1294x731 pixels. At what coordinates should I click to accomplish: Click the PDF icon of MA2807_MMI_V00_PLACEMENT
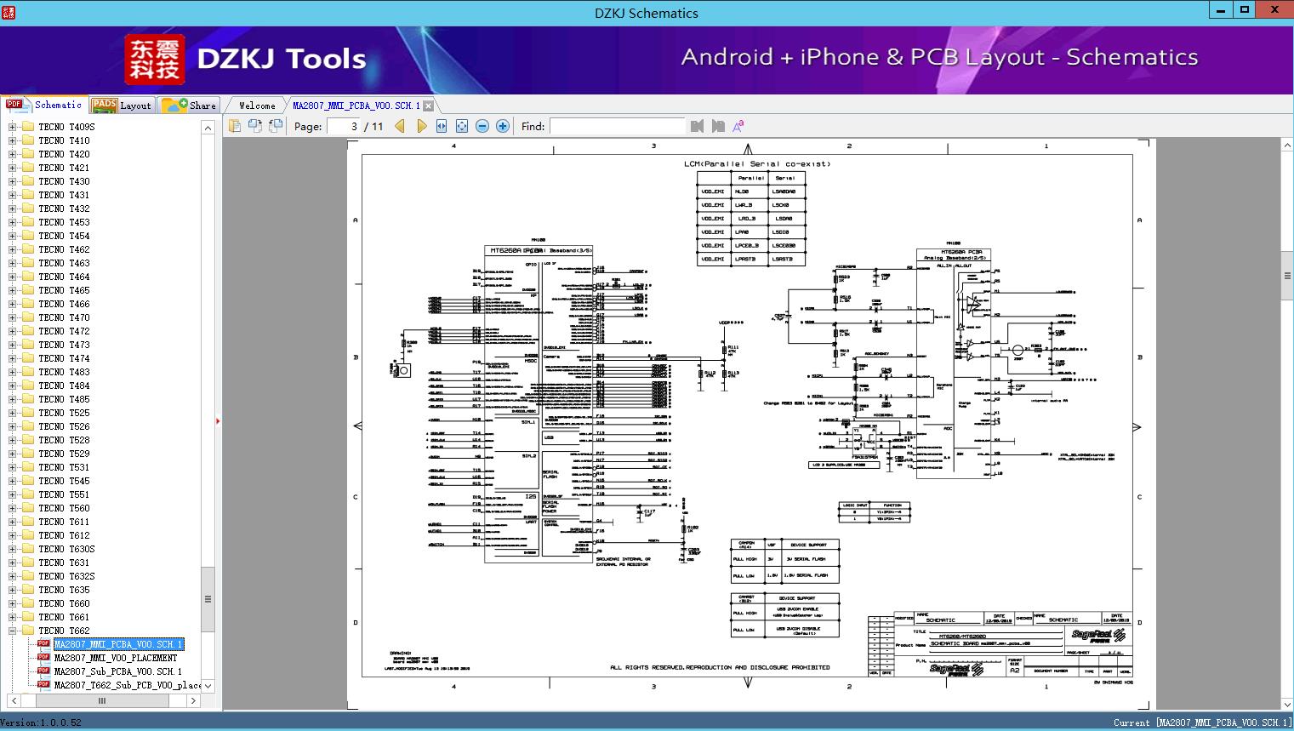(43, 657)
